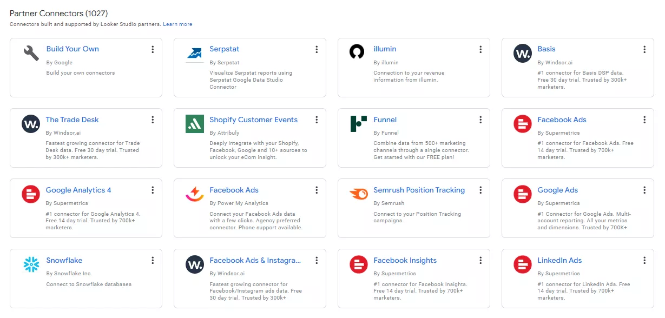
Task: Click the wrench icon for Build Your Own
Action: (x=31, y=53)
